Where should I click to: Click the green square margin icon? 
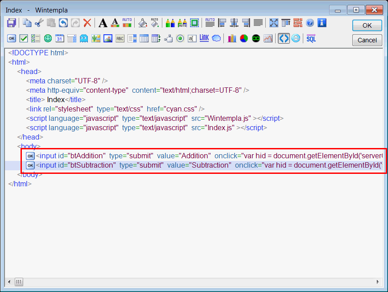194,23
